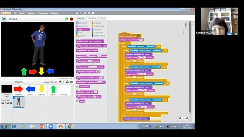Open the info badge on the selected D-Money sprite
The image size is (244, 137).
tap(14, 97)
